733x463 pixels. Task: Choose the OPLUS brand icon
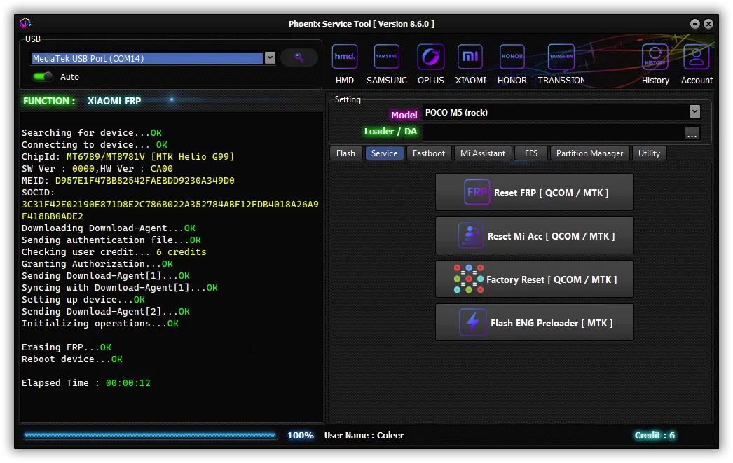click(431, 57)
